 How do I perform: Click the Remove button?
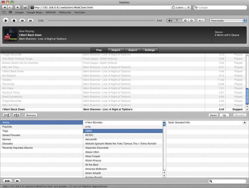pyautogui.click(x=31, y=115)
